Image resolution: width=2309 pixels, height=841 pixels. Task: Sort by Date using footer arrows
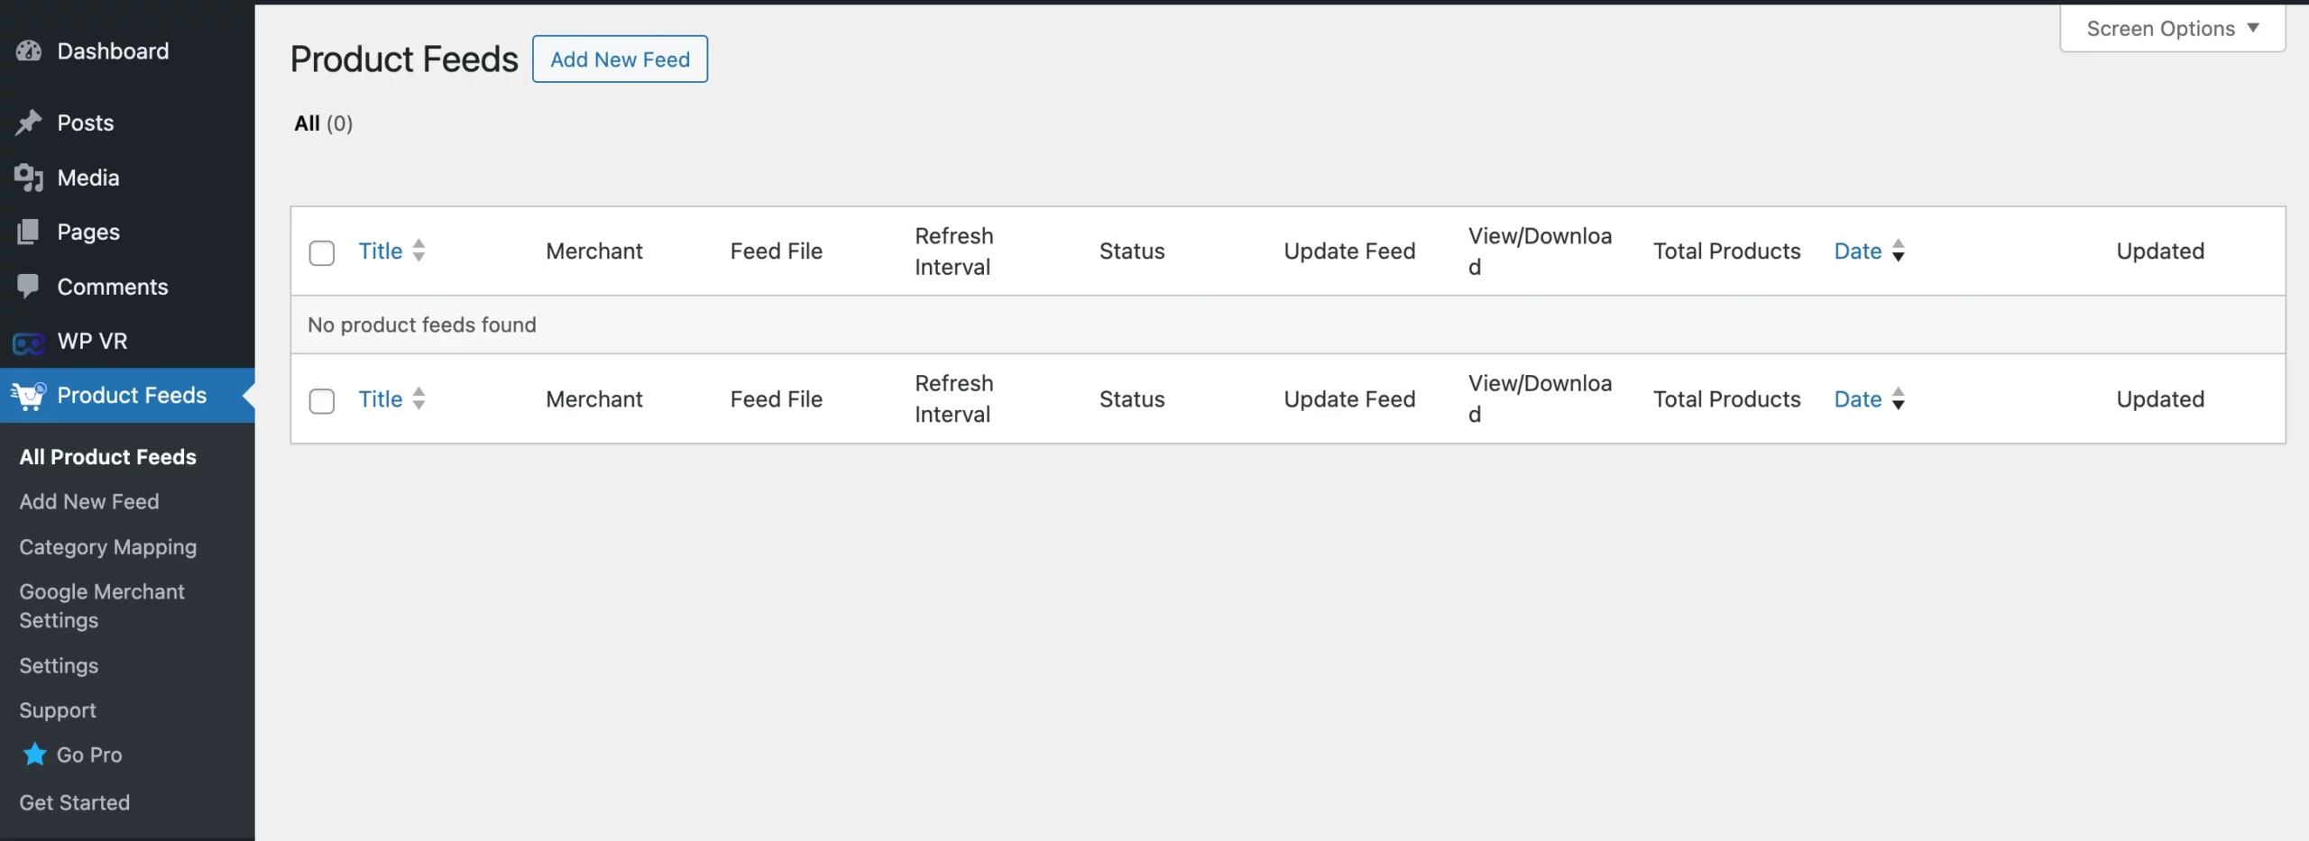[1898, 398]
